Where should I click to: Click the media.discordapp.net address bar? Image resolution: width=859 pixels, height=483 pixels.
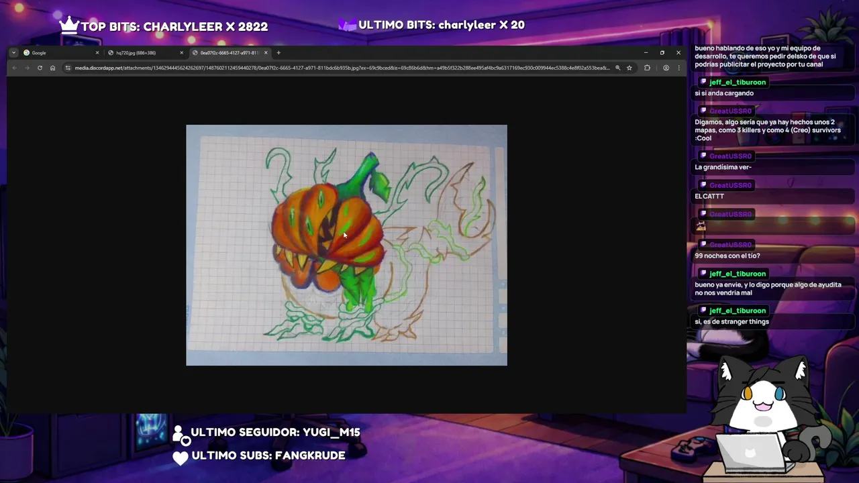click(342, 68)
